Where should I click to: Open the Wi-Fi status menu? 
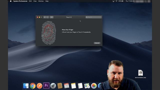tap(116, 1)
